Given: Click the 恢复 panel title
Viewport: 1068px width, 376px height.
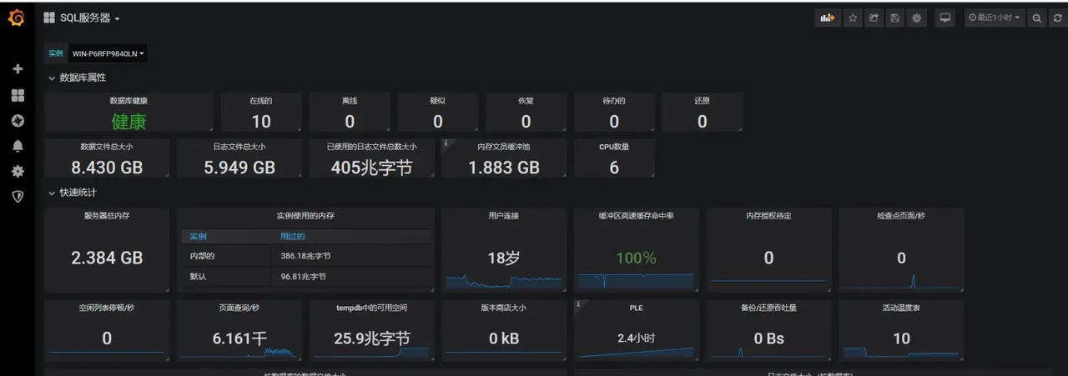Looking at the screenshot, I should click(526, 100).
